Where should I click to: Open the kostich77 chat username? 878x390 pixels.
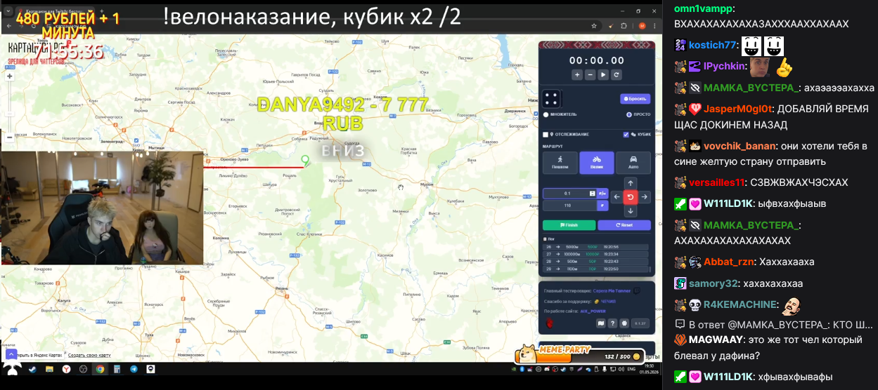(711, 46)
